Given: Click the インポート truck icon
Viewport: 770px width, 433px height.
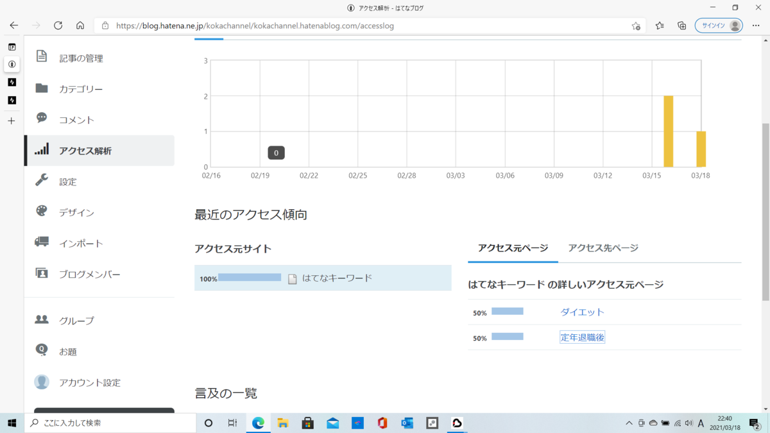Looking at the screenshot, I should 42,242.
